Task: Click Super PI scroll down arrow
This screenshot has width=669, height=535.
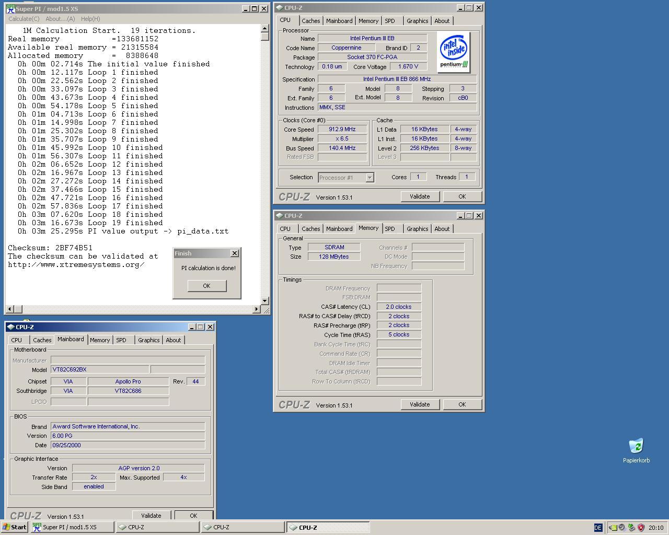Action: click(265, 300)
